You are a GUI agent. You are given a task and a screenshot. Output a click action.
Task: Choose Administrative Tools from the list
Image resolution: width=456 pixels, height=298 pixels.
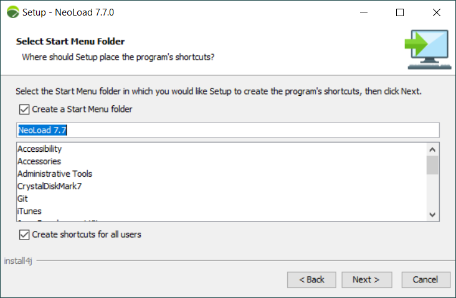coord(55,174)
